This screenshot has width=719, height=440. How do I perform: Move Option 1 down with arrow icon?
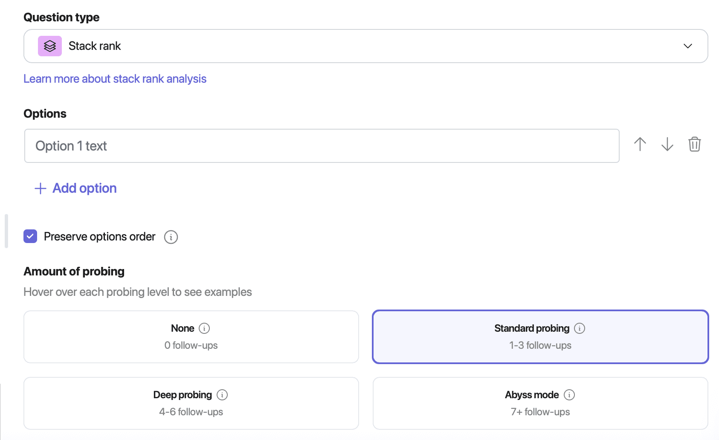point(667,145)
